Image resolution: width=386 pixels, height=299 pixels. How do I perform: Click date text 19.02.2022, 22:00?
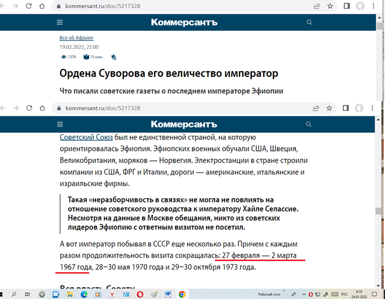79,47
